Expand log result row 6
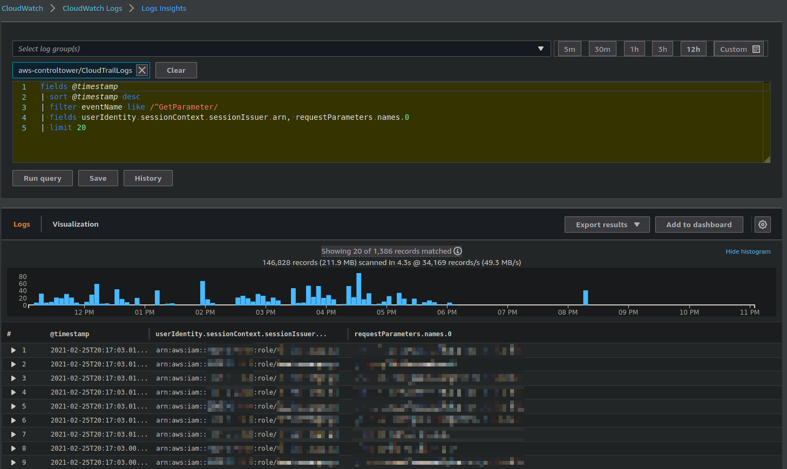Screen dimensions: 787x469 pyautogui.click(x=13, y=420)
